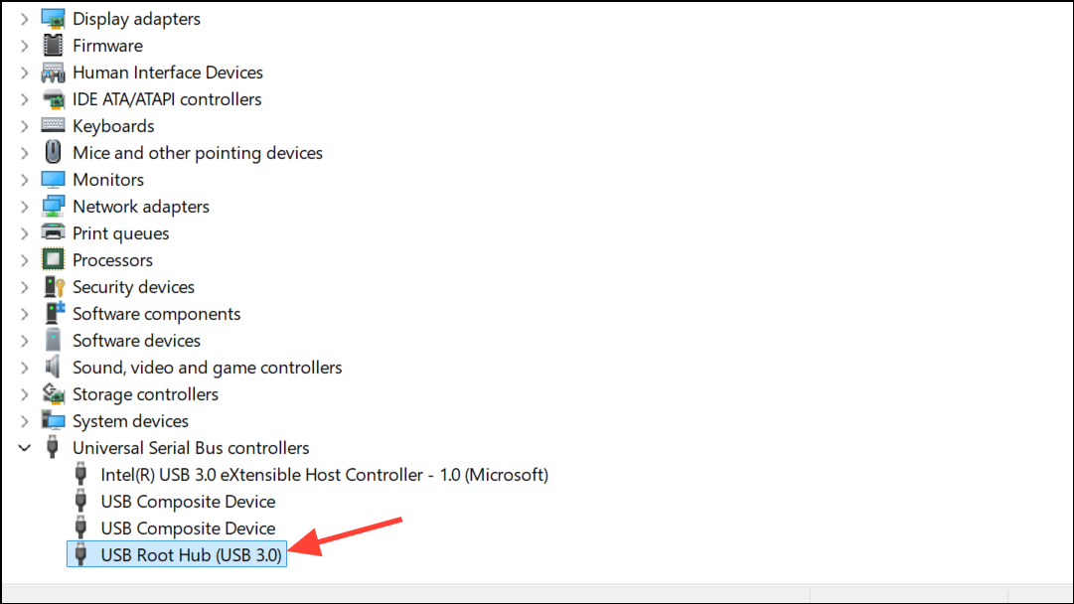Image resolution: width=1074 pixels, height=604 pixels.
Task: Select the Security devices key icon
Action: [x=54, y=286]
